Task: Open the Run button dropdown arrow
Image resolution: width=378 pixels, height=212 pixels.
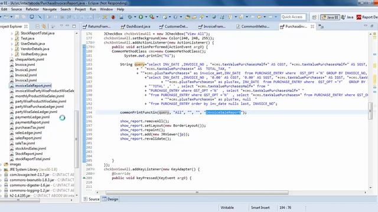Action: click(146, 17)
